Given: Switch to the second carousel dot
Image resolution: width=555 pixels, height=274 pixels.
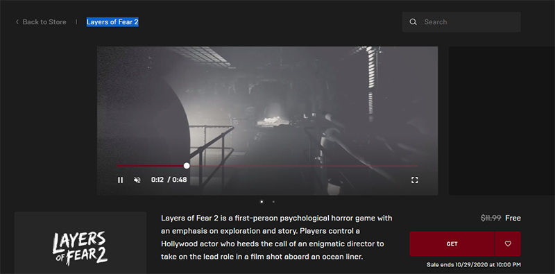Looking at the screenshot, I should click(x=273, y=202).
